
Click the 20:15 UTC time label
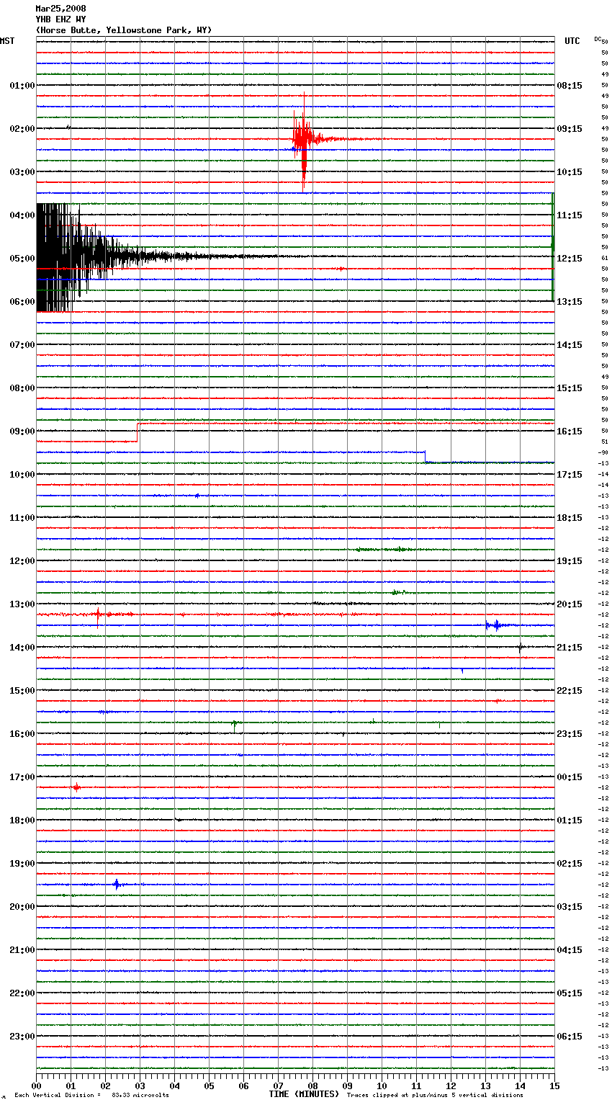coord(570,604)
